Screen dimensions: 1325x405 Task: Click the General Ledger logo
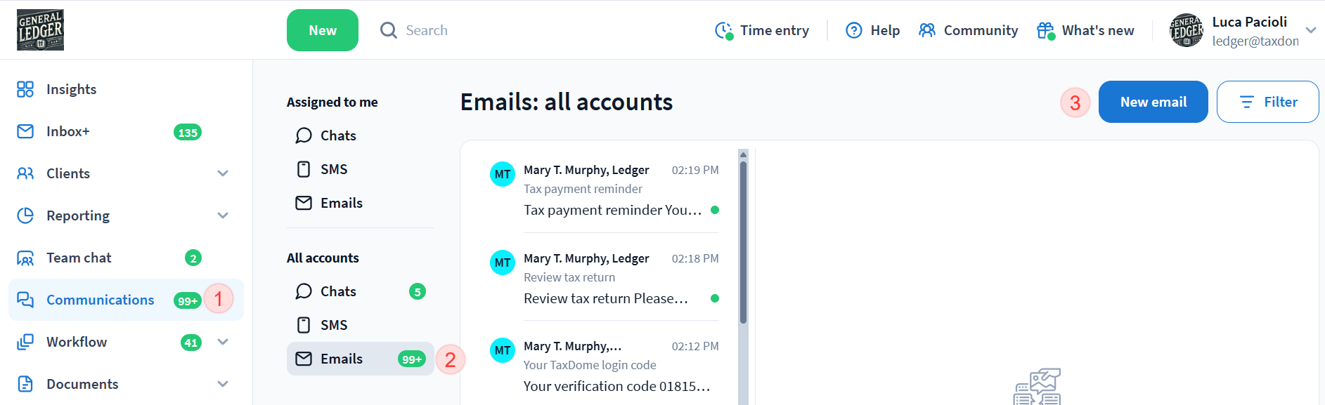coord(40,30)
